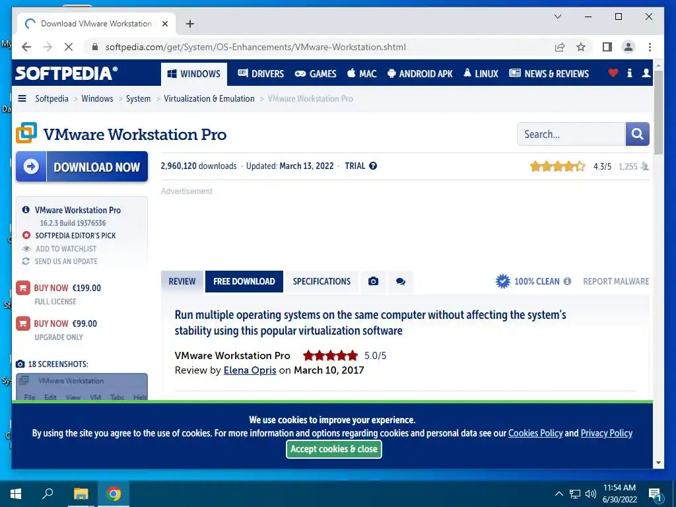Open a new Chrome tab
The width and height of the screenshot is (676, 507).
click(189, 24)
